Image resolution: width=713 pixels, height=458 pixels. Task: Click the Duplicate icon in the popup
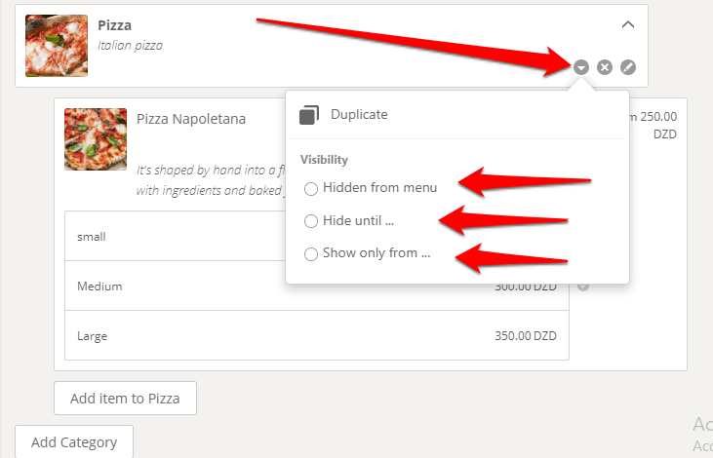click(309, 115)
